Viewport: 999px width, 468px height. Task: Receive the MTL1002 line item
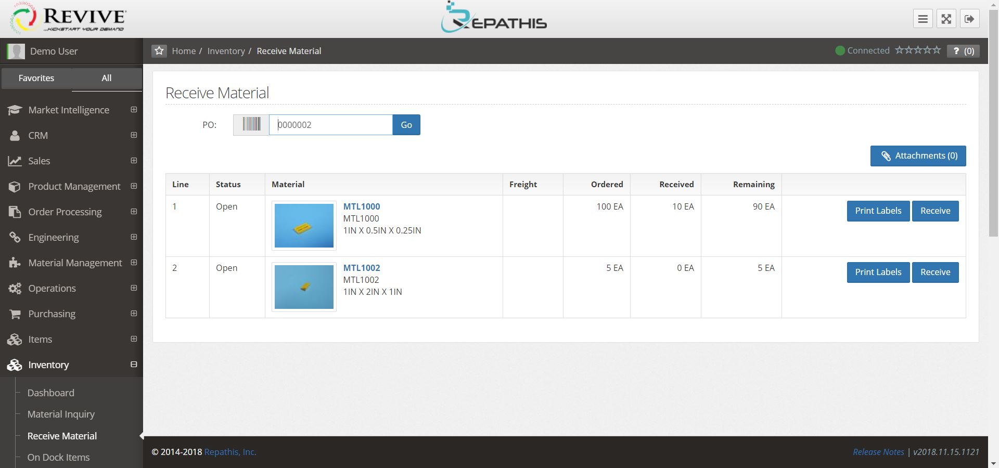pyautogui.click(x=936, y=272)
